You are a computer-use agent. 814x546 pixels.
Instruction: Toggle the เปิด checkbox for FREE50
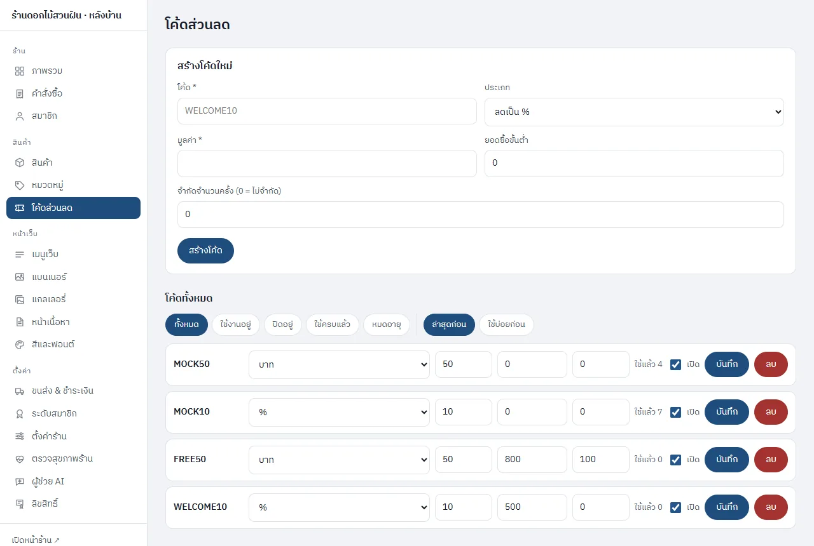tap(675, 460)
